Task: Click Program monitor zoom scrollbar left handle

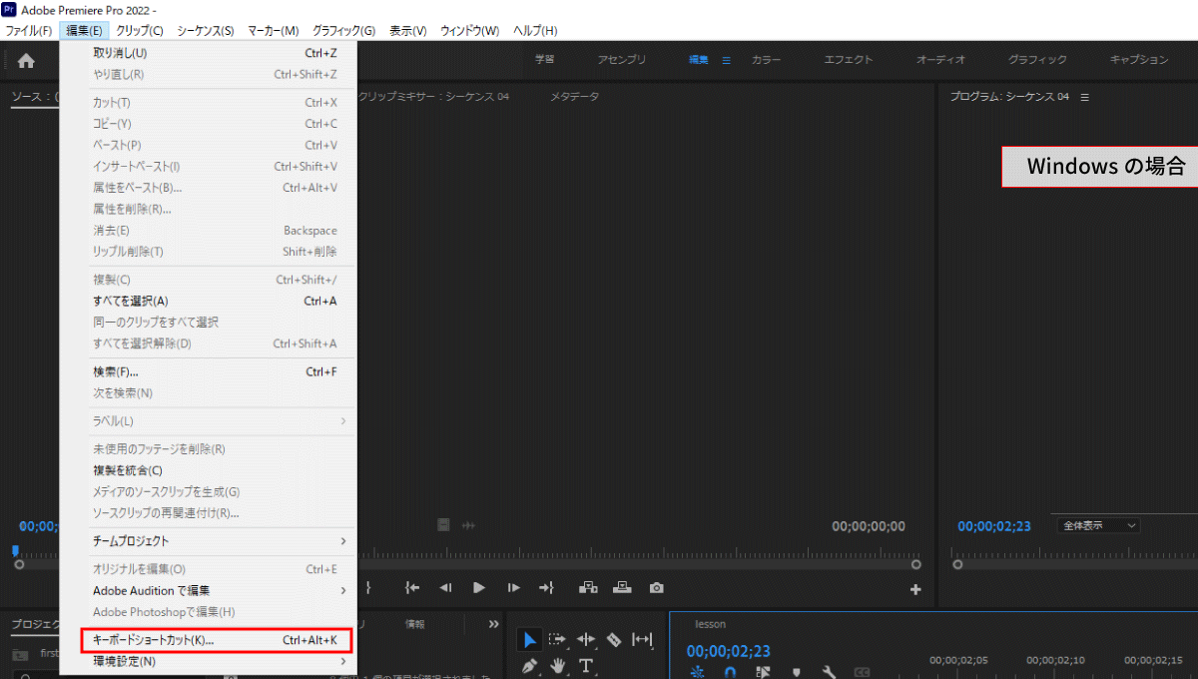Action: coord(958,564)
